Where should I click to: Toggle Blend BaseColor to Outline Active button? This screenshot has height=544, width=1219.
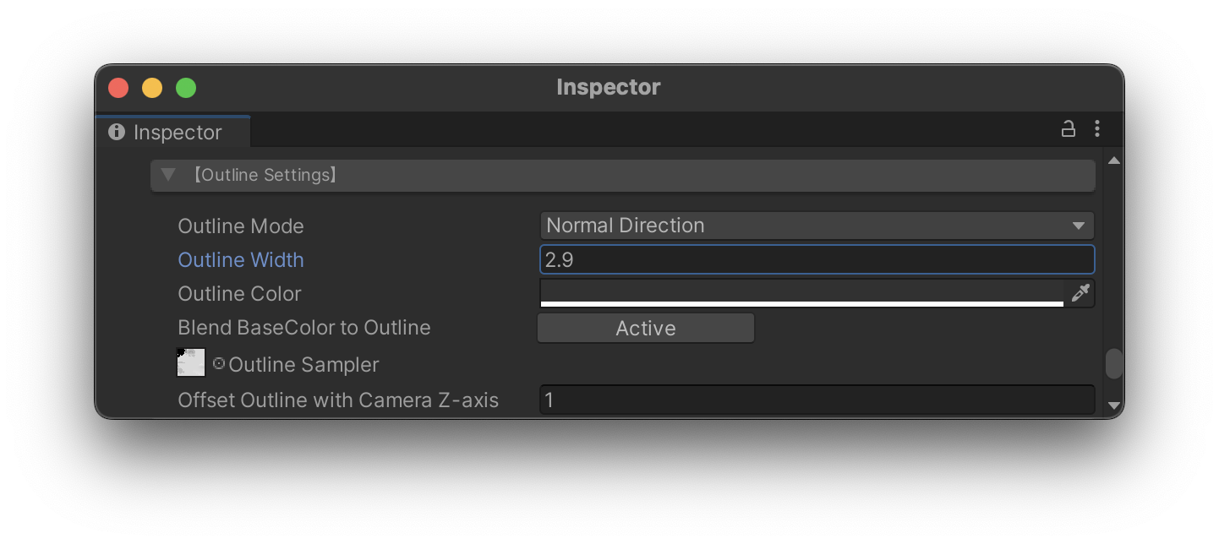(x=646, y=329)
